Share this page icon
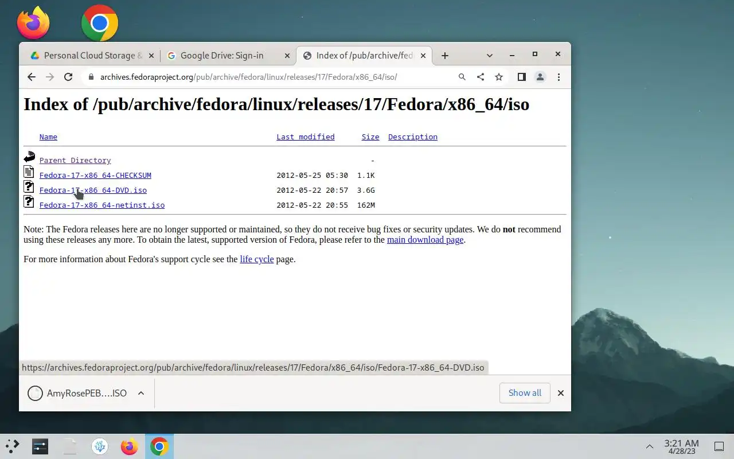The height and width of the screenshot is (459, 734). click(481, 77)
